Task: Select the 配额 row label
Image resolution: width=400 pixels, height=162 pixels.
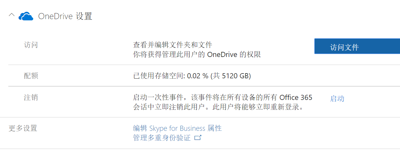Action: (x=31, y=76)
